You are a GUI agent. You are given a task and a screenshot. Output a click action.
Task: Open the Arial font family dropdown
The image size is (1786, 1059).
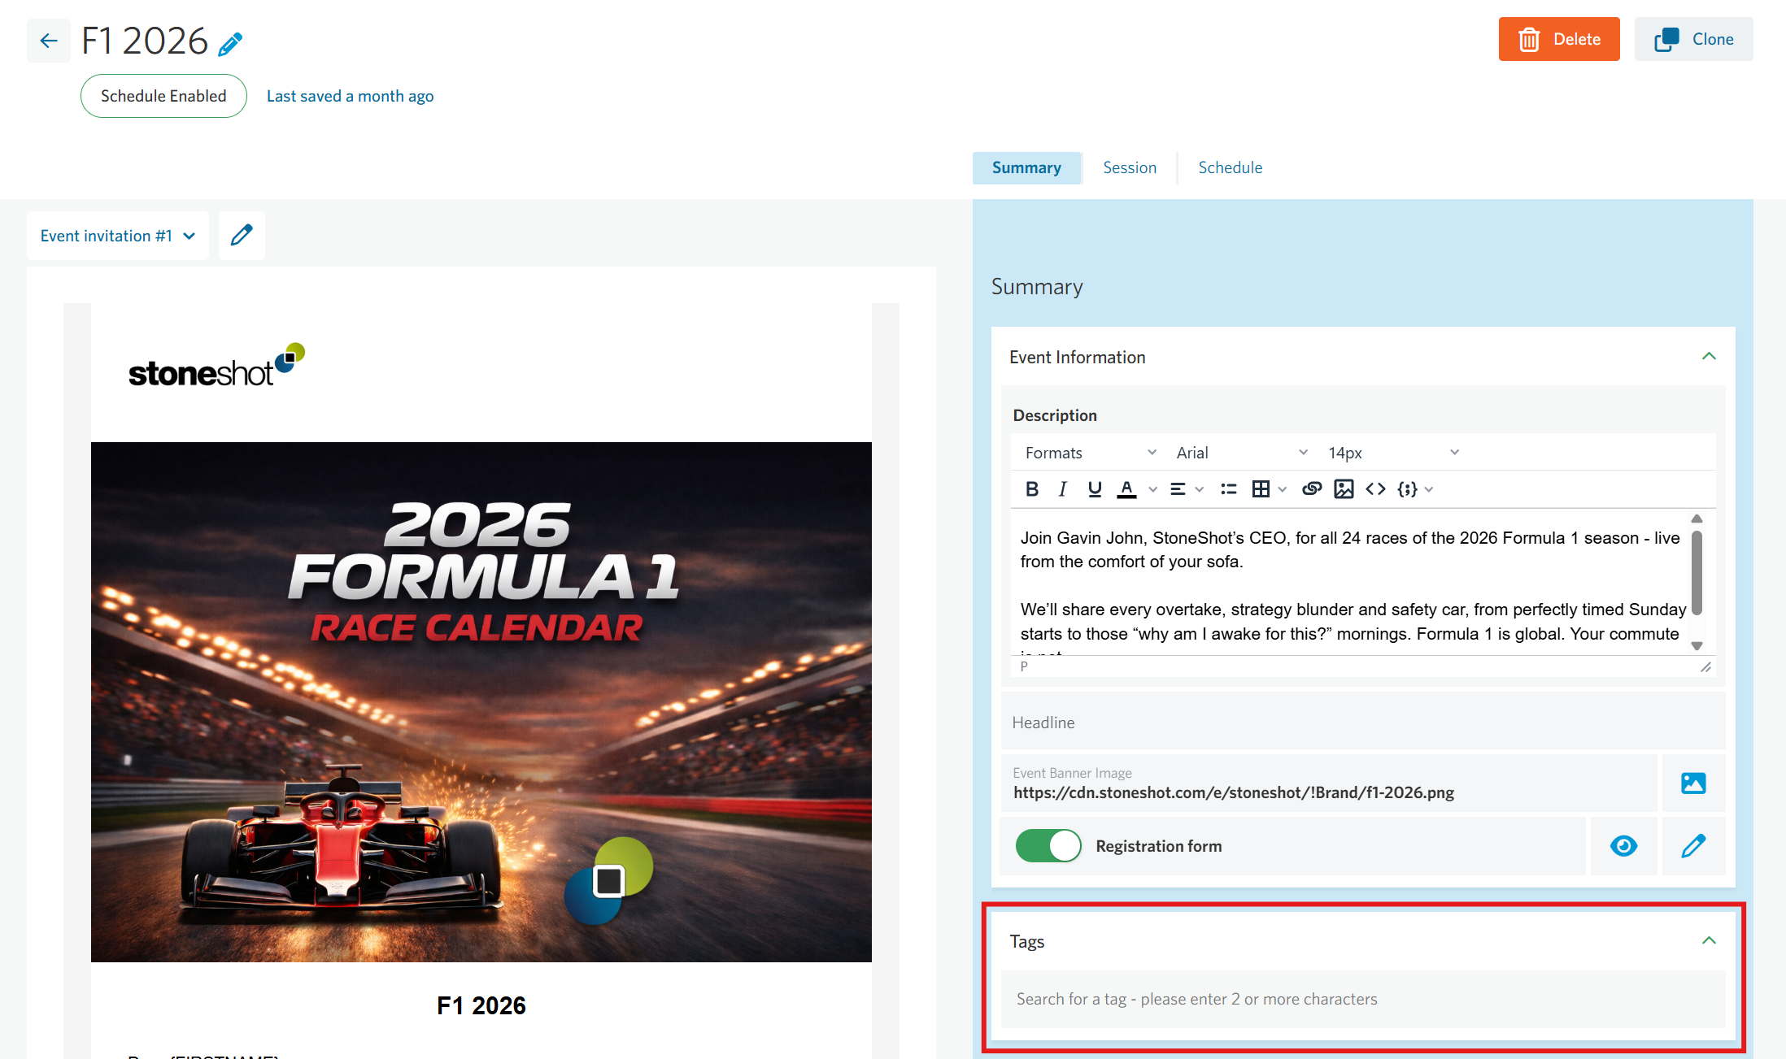tap(1242, 453)
